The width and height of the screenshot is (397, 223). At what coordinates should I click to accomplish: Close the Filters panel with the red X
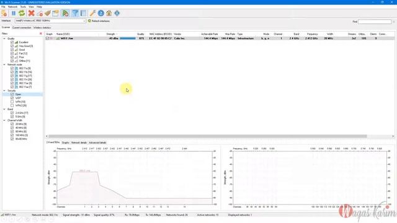click(41, 33)
